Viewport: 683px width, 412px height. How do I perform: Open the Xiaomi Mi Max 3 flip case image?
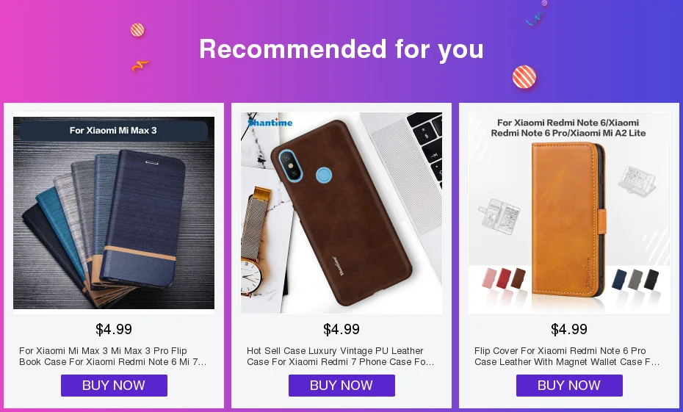[x=114, y=212]
